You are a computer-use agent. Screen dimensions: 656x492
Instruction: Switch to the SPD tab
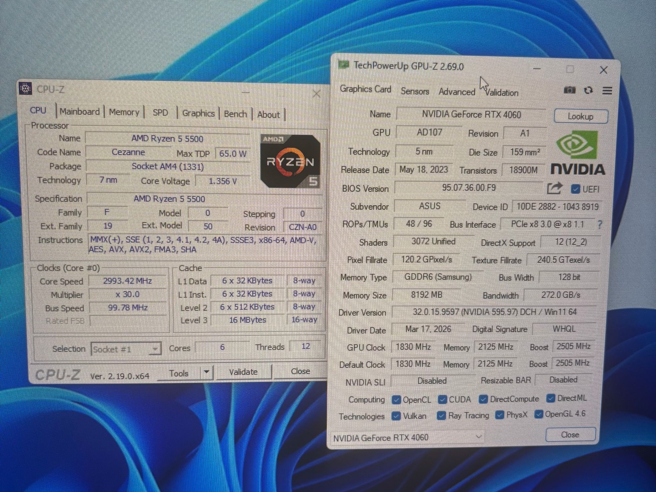tap(160, 113)
